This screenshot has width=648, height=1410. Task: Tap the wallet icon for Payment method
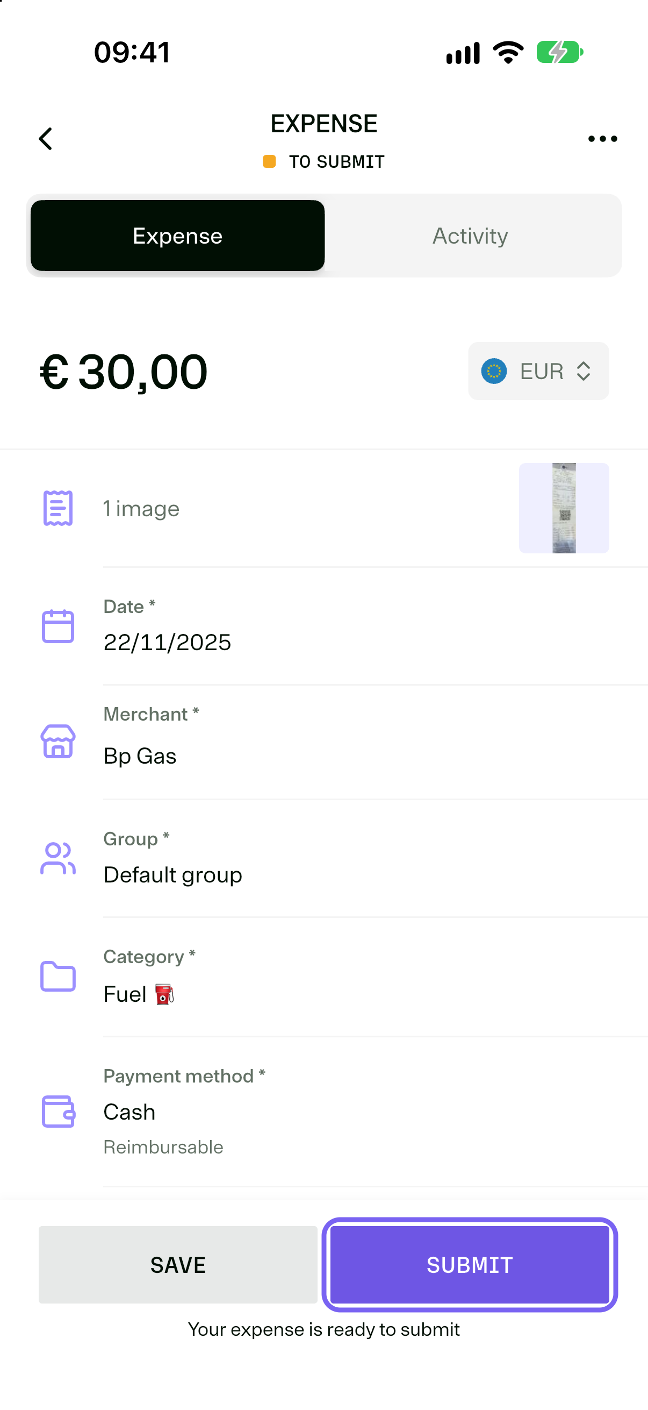coord(58,1112)
